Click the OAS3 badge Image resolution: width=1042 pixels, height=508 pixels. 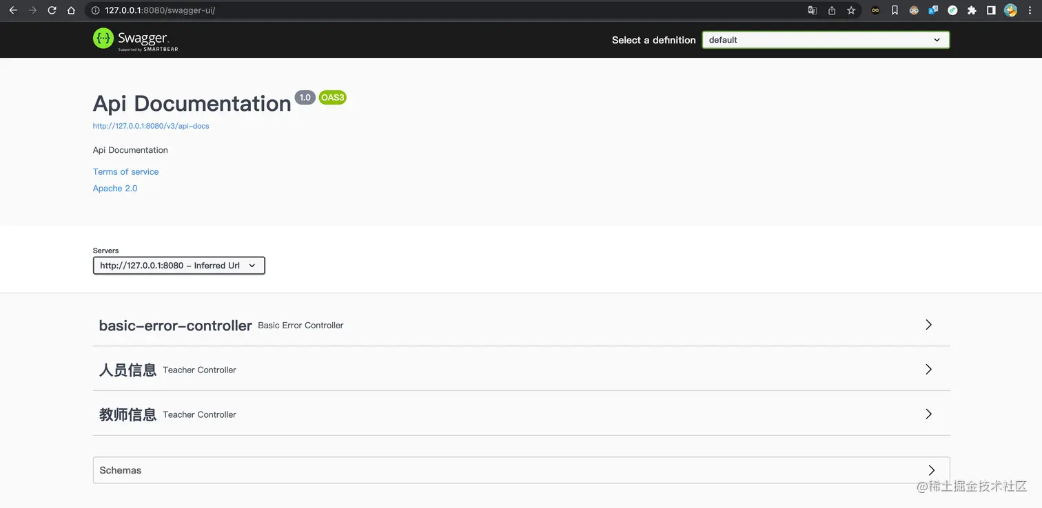332,98
